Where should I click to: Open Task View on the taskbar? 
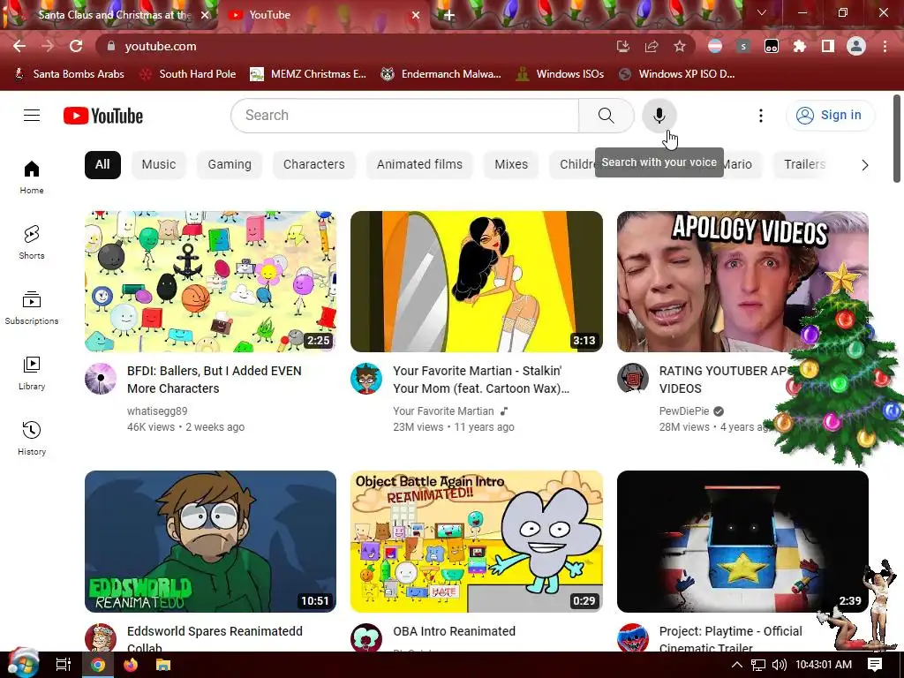63,665
